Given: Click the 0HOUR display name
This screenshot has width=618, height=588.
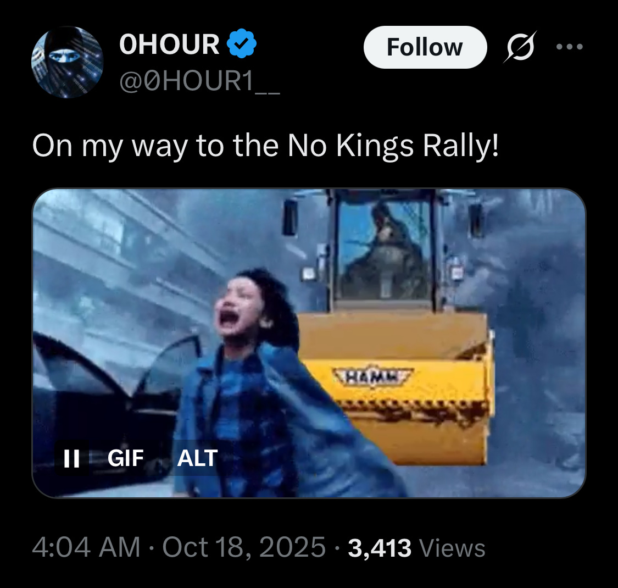Looking at the screenshot, I should [169, 44].
